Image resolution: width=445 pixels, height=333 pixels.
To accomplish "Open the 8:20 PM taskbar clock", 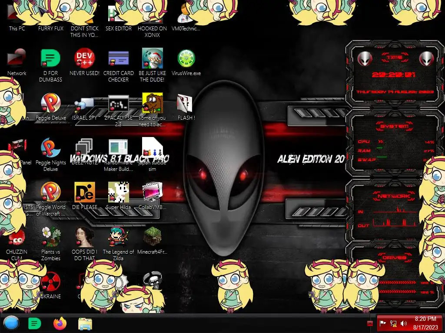I will tap(425, 323).
